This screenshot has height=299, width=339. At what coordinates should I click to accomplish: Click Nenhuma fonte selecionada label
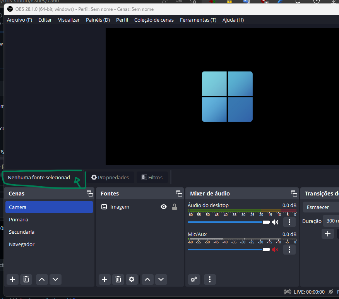click(39, 177)
